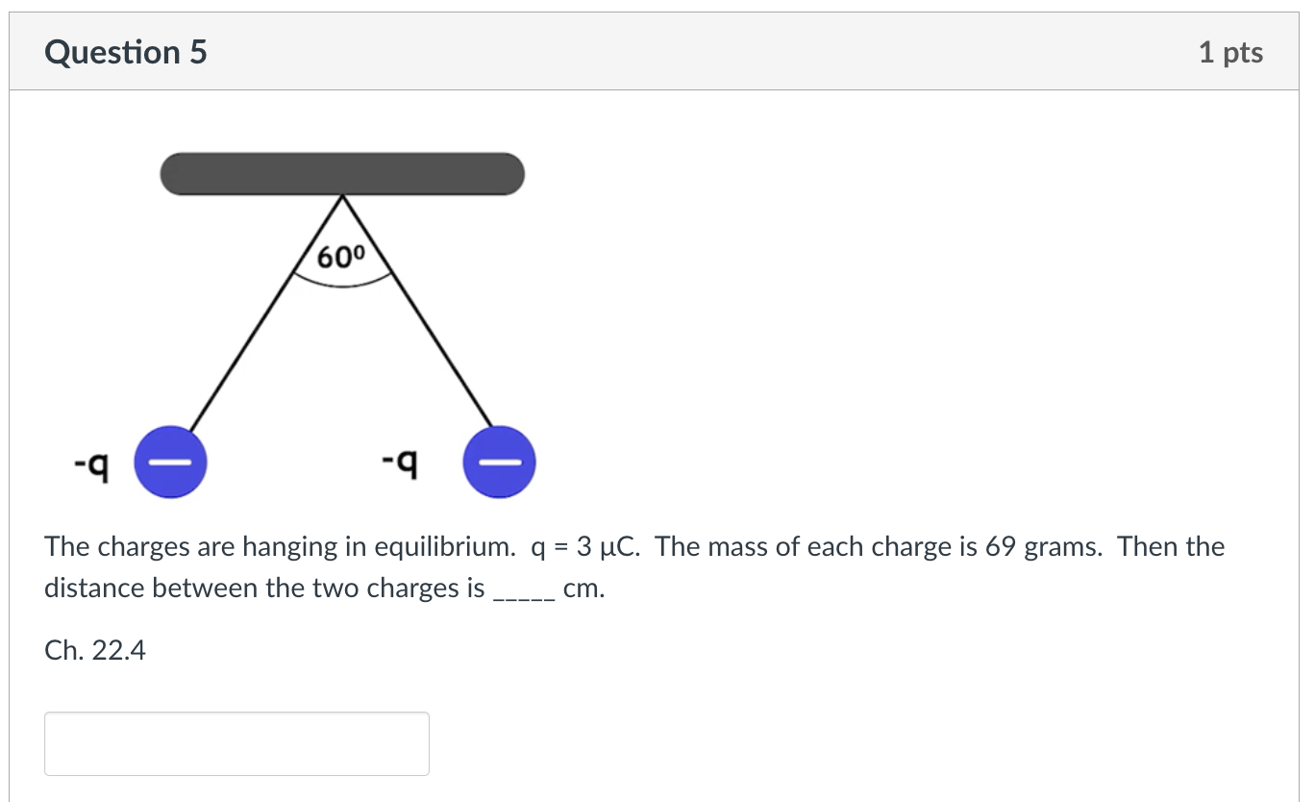Image resolution: width=1315 pixels, height=802 pixels.
Task: Click the arc between the two strings
Action: (x=341, y=282)
